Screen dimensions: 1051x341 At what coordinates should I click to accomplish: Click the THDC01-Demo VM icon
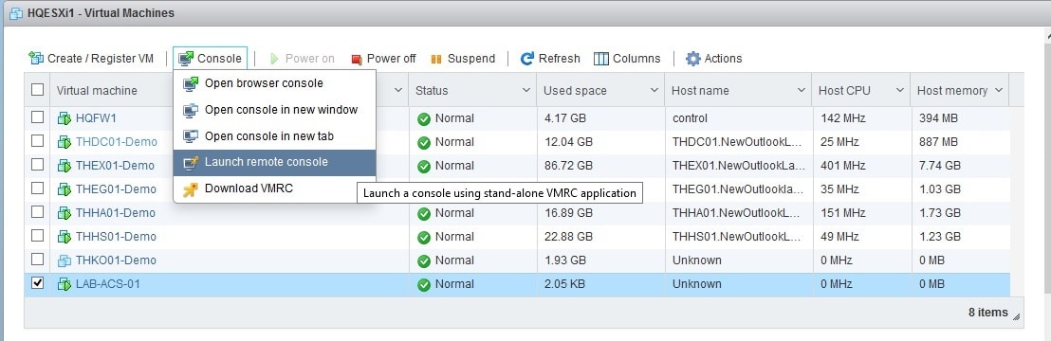[65, 142]
